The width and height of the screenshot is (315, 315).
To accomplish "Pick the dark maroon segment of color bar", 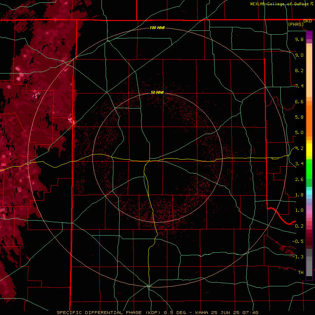I will [x=309, y=241].
